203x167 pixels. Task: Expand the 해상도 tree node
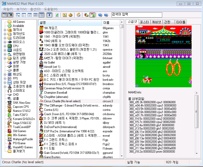(x=5, y=74)
